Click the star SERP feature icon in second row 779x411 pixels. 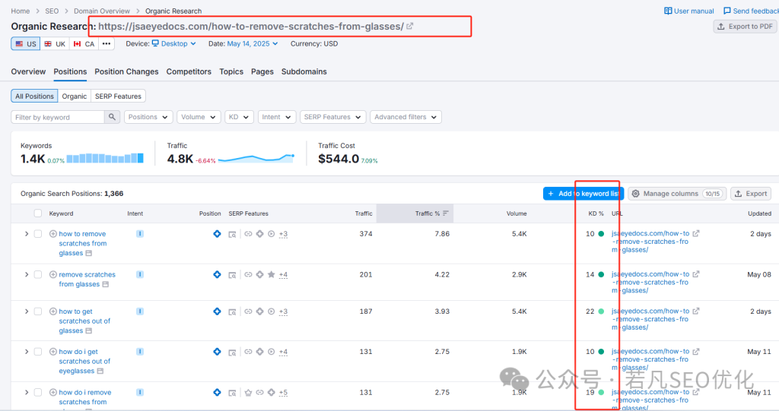[272, 274]
